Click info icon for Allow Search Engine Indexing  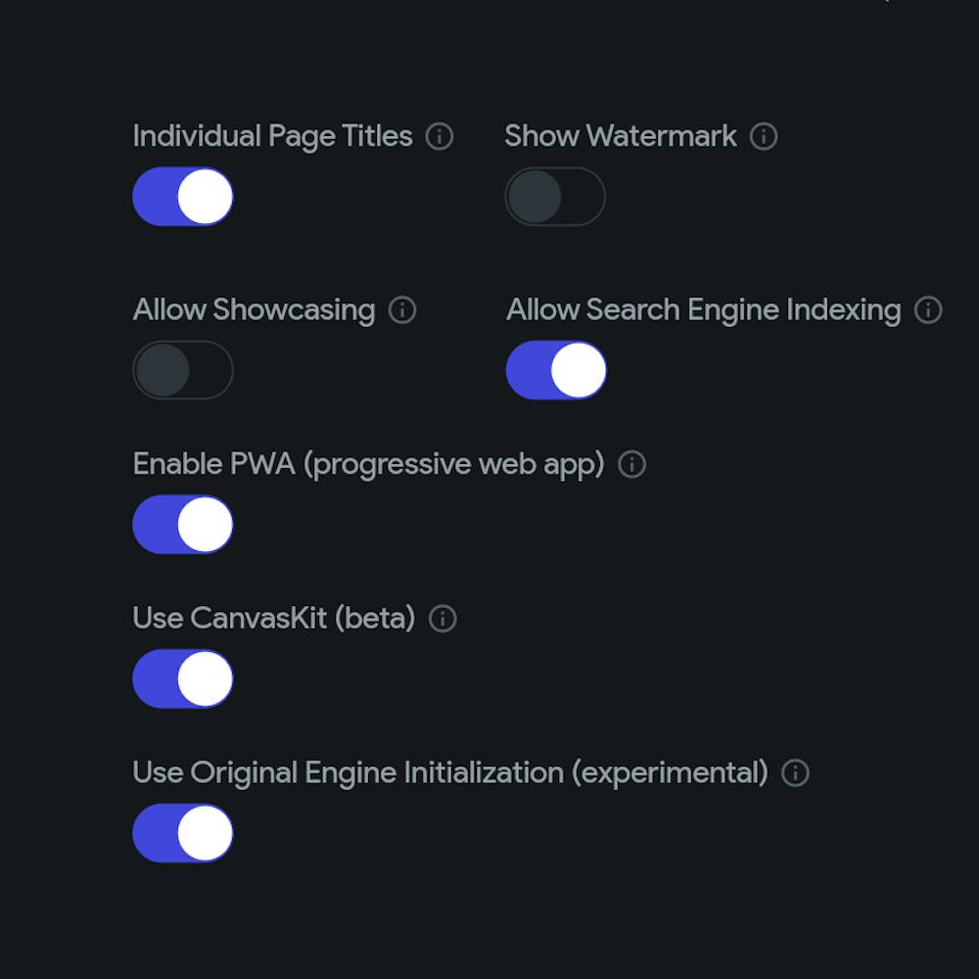[x=928, y=310]
